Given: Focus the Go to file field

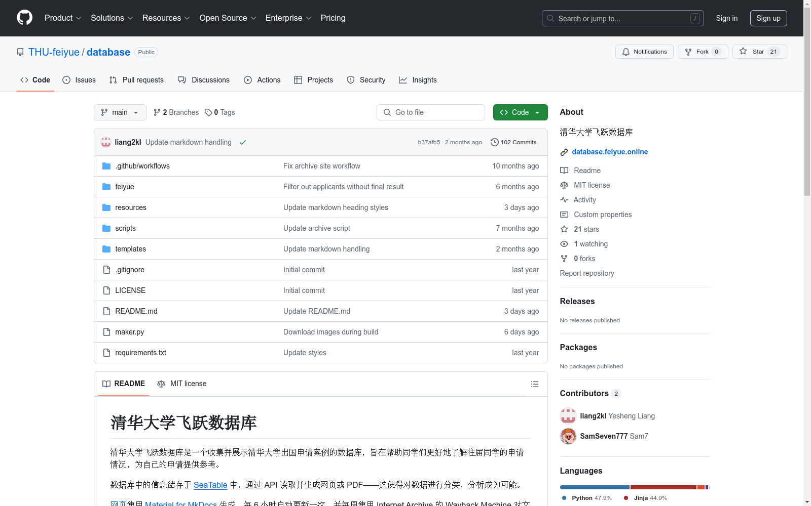Looking at the screenshot, I should click(x=431, y=112).
